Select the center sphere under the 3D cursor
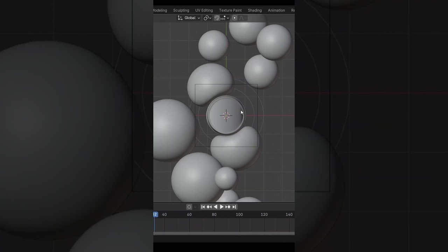The height and width of the screenshot is (252, 448). pyautogui.click(x=226, y=115)
